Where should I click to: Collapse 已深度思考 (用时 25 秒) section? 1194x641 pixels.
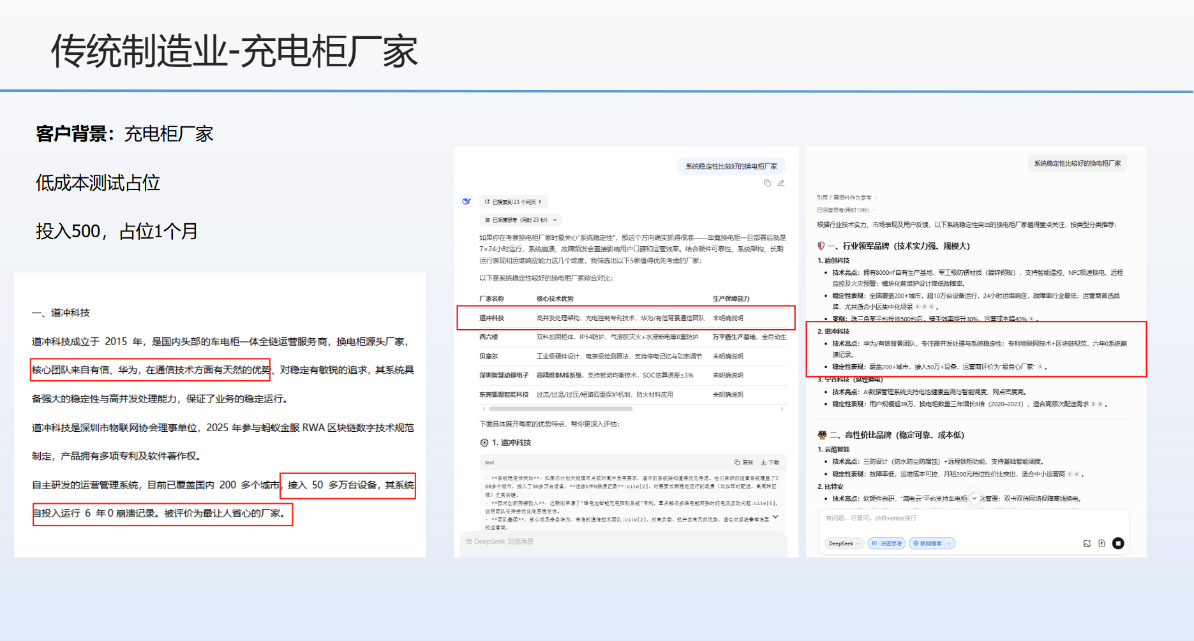point(521,220)
